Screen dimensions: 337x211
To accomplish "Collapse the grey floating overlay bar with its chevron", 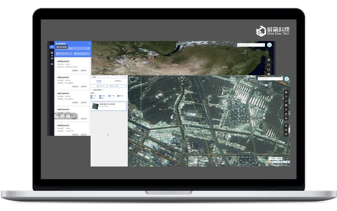I will click(x=74, y=116).
